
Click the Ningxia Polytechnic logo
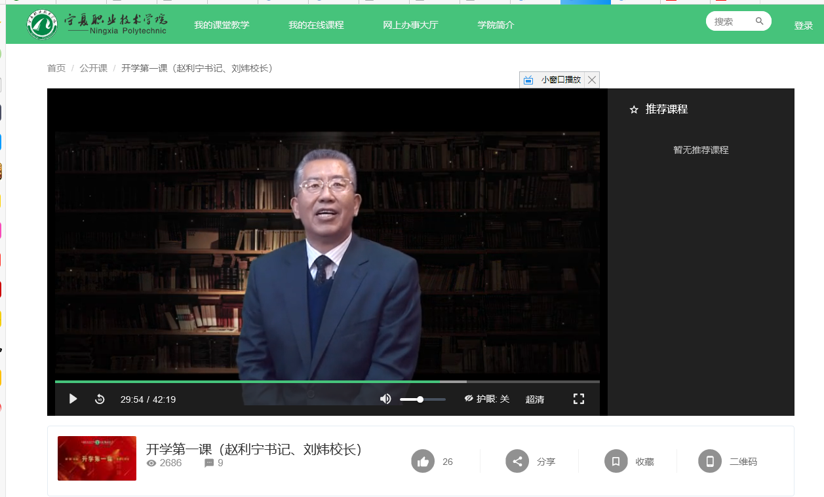[x=96, y=24]
